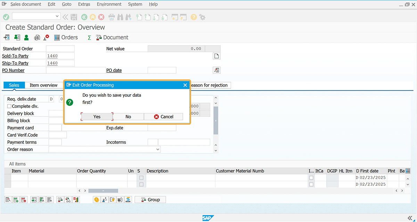Toggle the I... checkbox in second item row
This screenshot has height=222, width=417.
(x=311, y=184)
